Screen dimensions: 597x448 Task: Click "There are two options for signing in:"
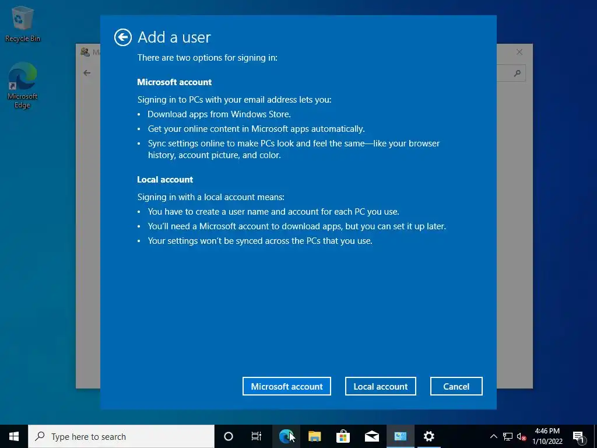tap(208, 58)
